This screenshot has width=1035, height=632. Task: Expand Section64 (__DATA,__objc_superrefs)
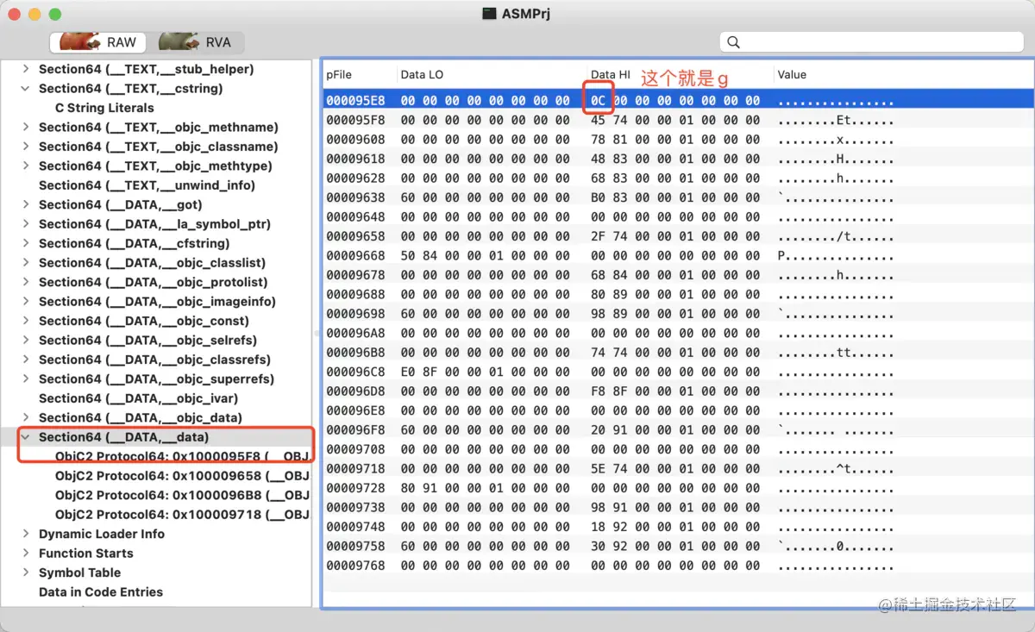(26, 379)
